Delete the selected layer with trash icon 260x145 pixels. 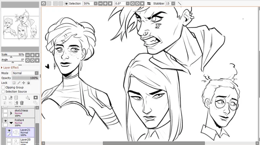tap(22, 103)
